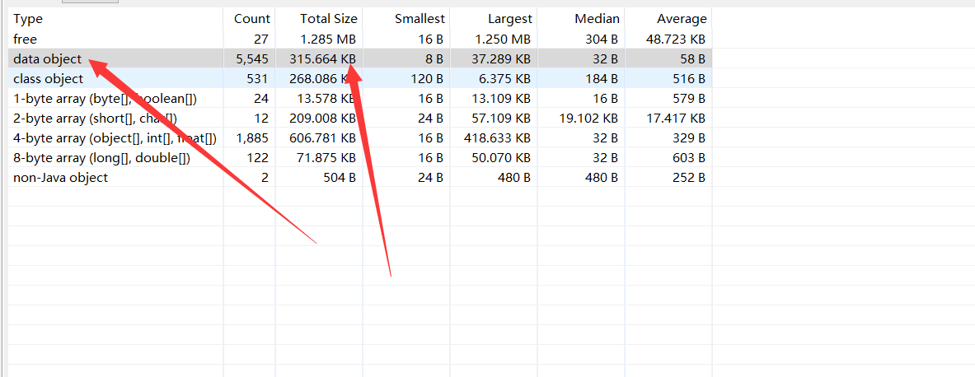Click count value 12 for 2-byte array
Viewport: 975px width, 377px height.
(x=262, y=119)
